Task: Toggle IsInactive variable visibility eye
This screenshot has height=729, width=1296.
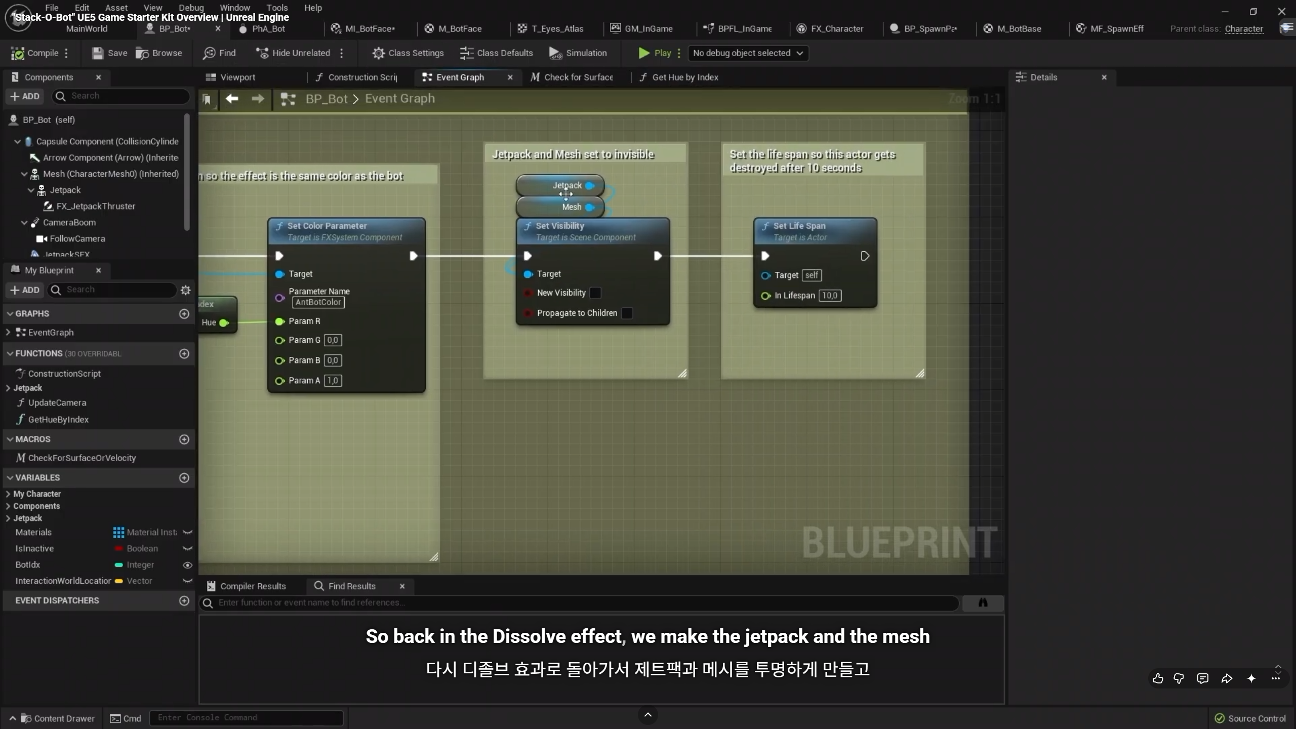Action: (187, 549)
